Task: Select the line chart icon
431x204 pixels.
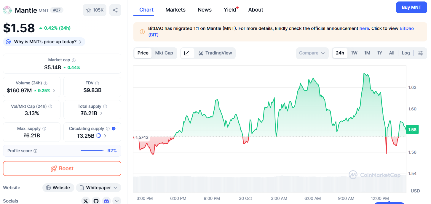Action: pos(187,53)
